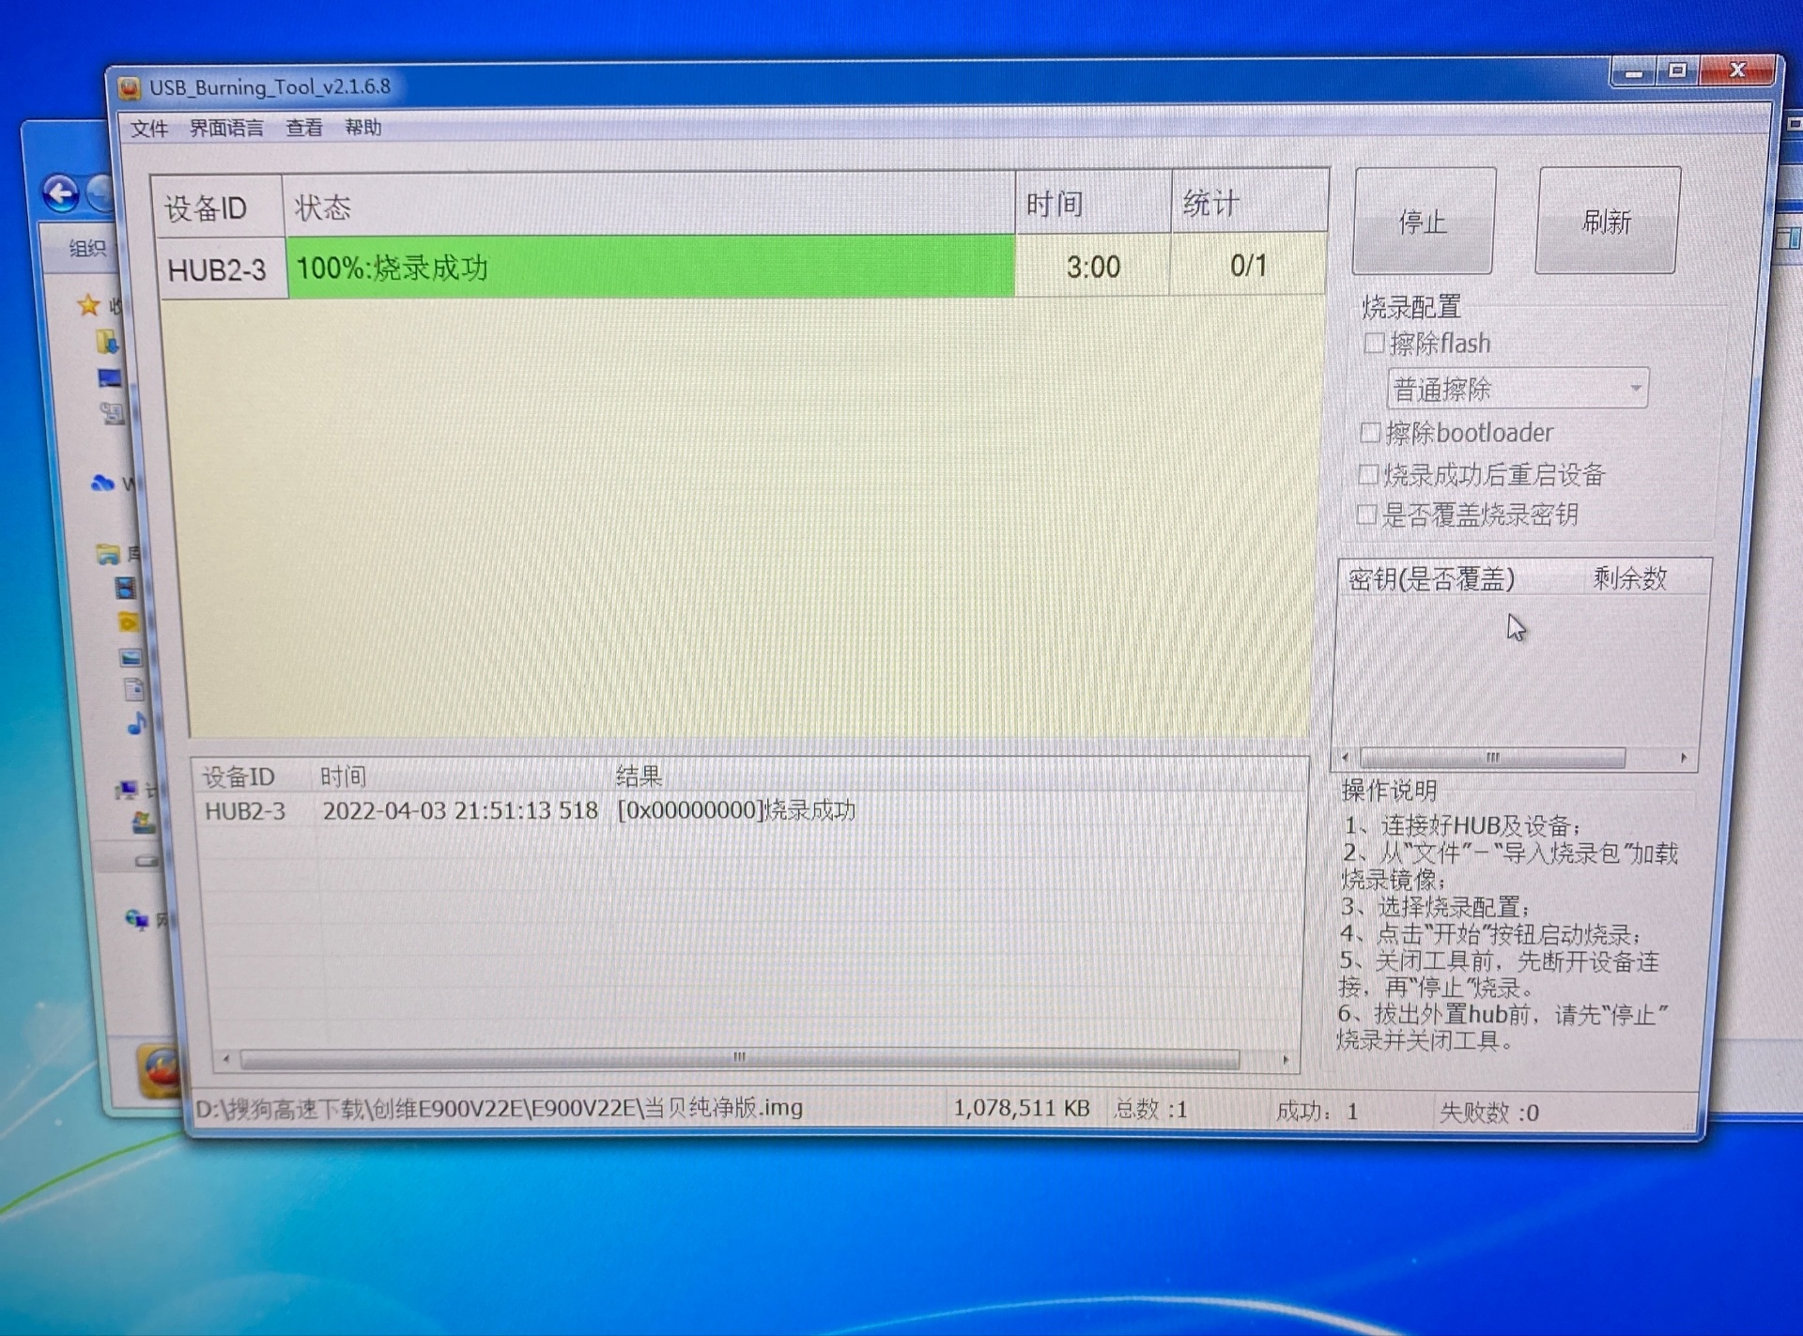Open the cloud drive icon in Explorer sidebar
The height and width of the screenshot is (1336, 1803).
pos(102,484)
